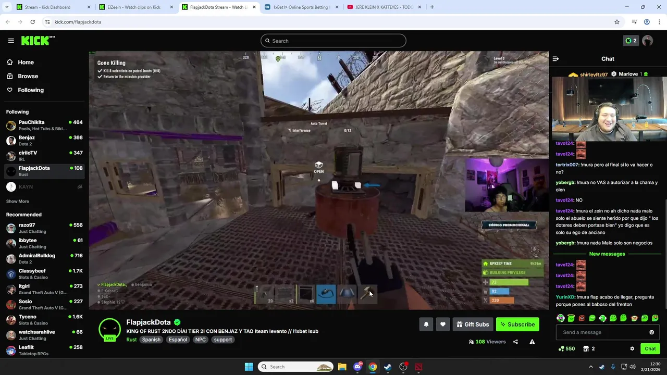Click the support tag

point(223,340)
